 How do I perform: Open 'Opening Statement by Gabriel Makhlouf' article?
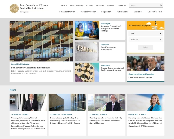pyautogui.click(x=28, y=123)
